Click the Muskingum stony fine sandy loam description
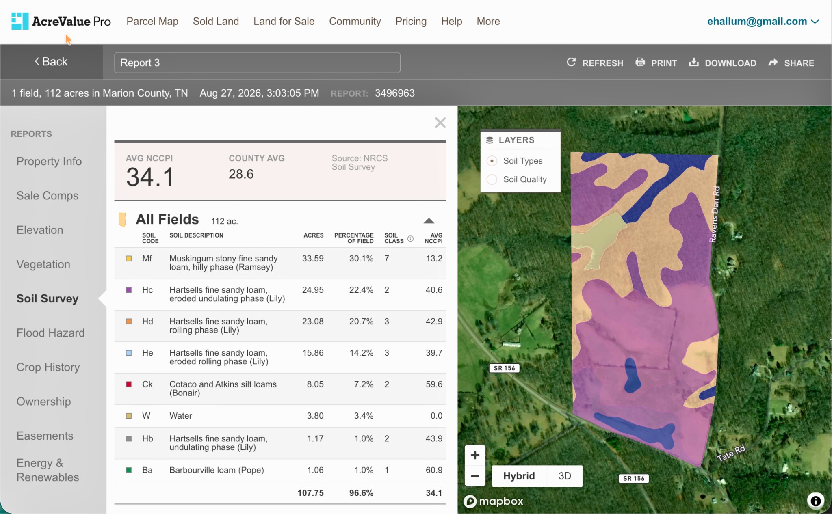 (x=223, y=263)
